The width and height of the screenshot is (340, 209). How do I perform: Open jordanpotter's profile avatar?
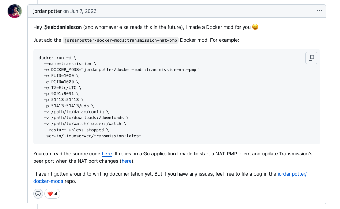click(x=15, y=11)
